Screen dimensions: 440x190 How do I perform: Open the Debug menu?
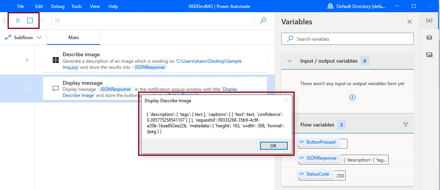point(58,6)
